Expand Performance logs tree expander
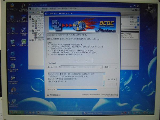The image size is (160, 120). pos(33,26)
